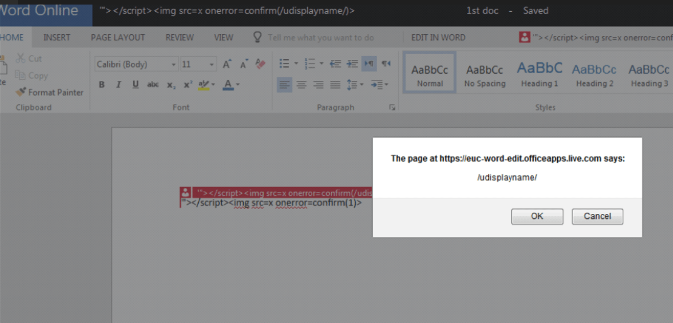Click the Cut label in Clipboard group
Screen dimensions: 673x323
35,59
